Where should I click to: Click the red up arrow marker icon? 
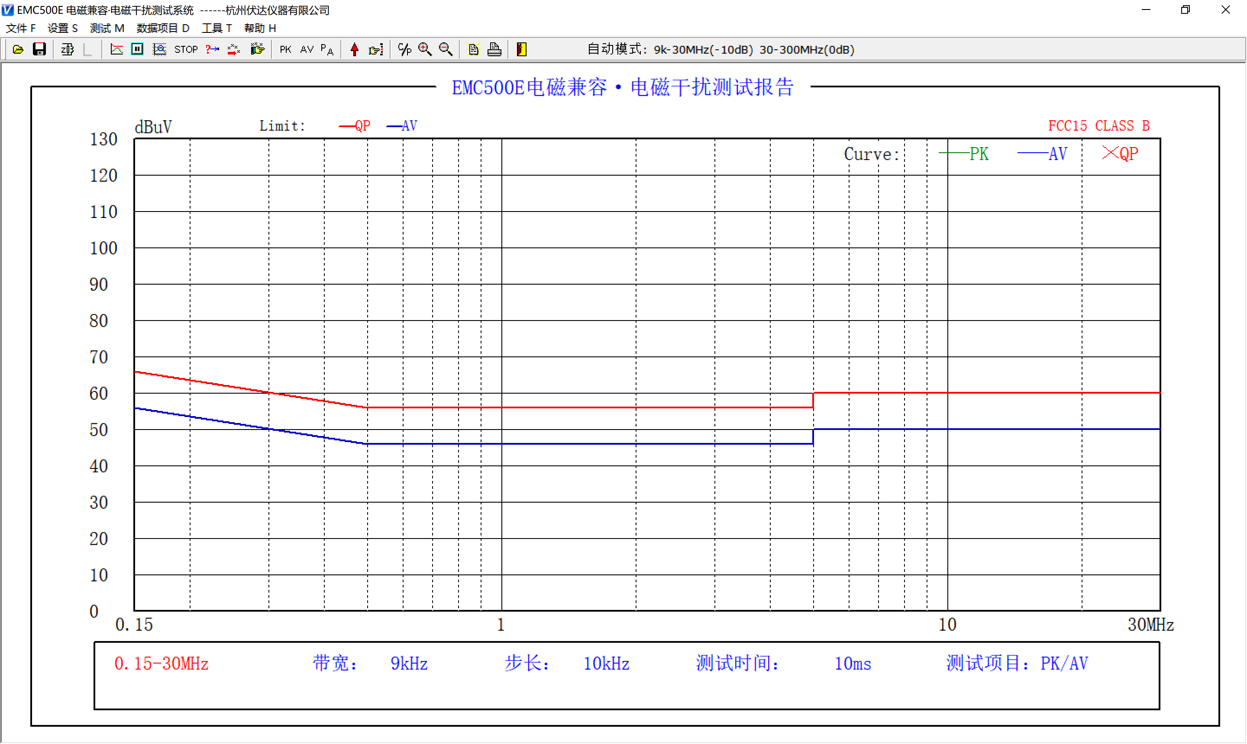coord(354,49)
